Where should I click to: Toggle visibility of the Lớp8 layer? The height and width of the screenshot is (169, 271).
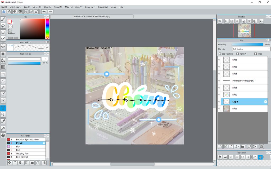pos(219,87)
